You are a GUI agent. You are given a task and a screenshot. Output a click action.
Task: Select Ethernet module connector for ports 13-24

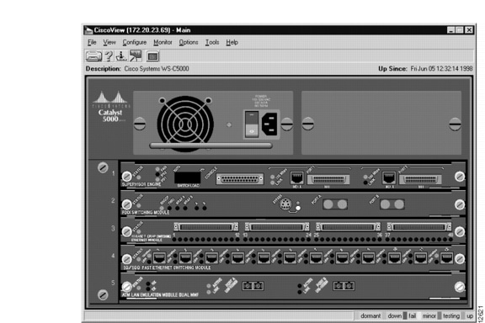(277, 227)
